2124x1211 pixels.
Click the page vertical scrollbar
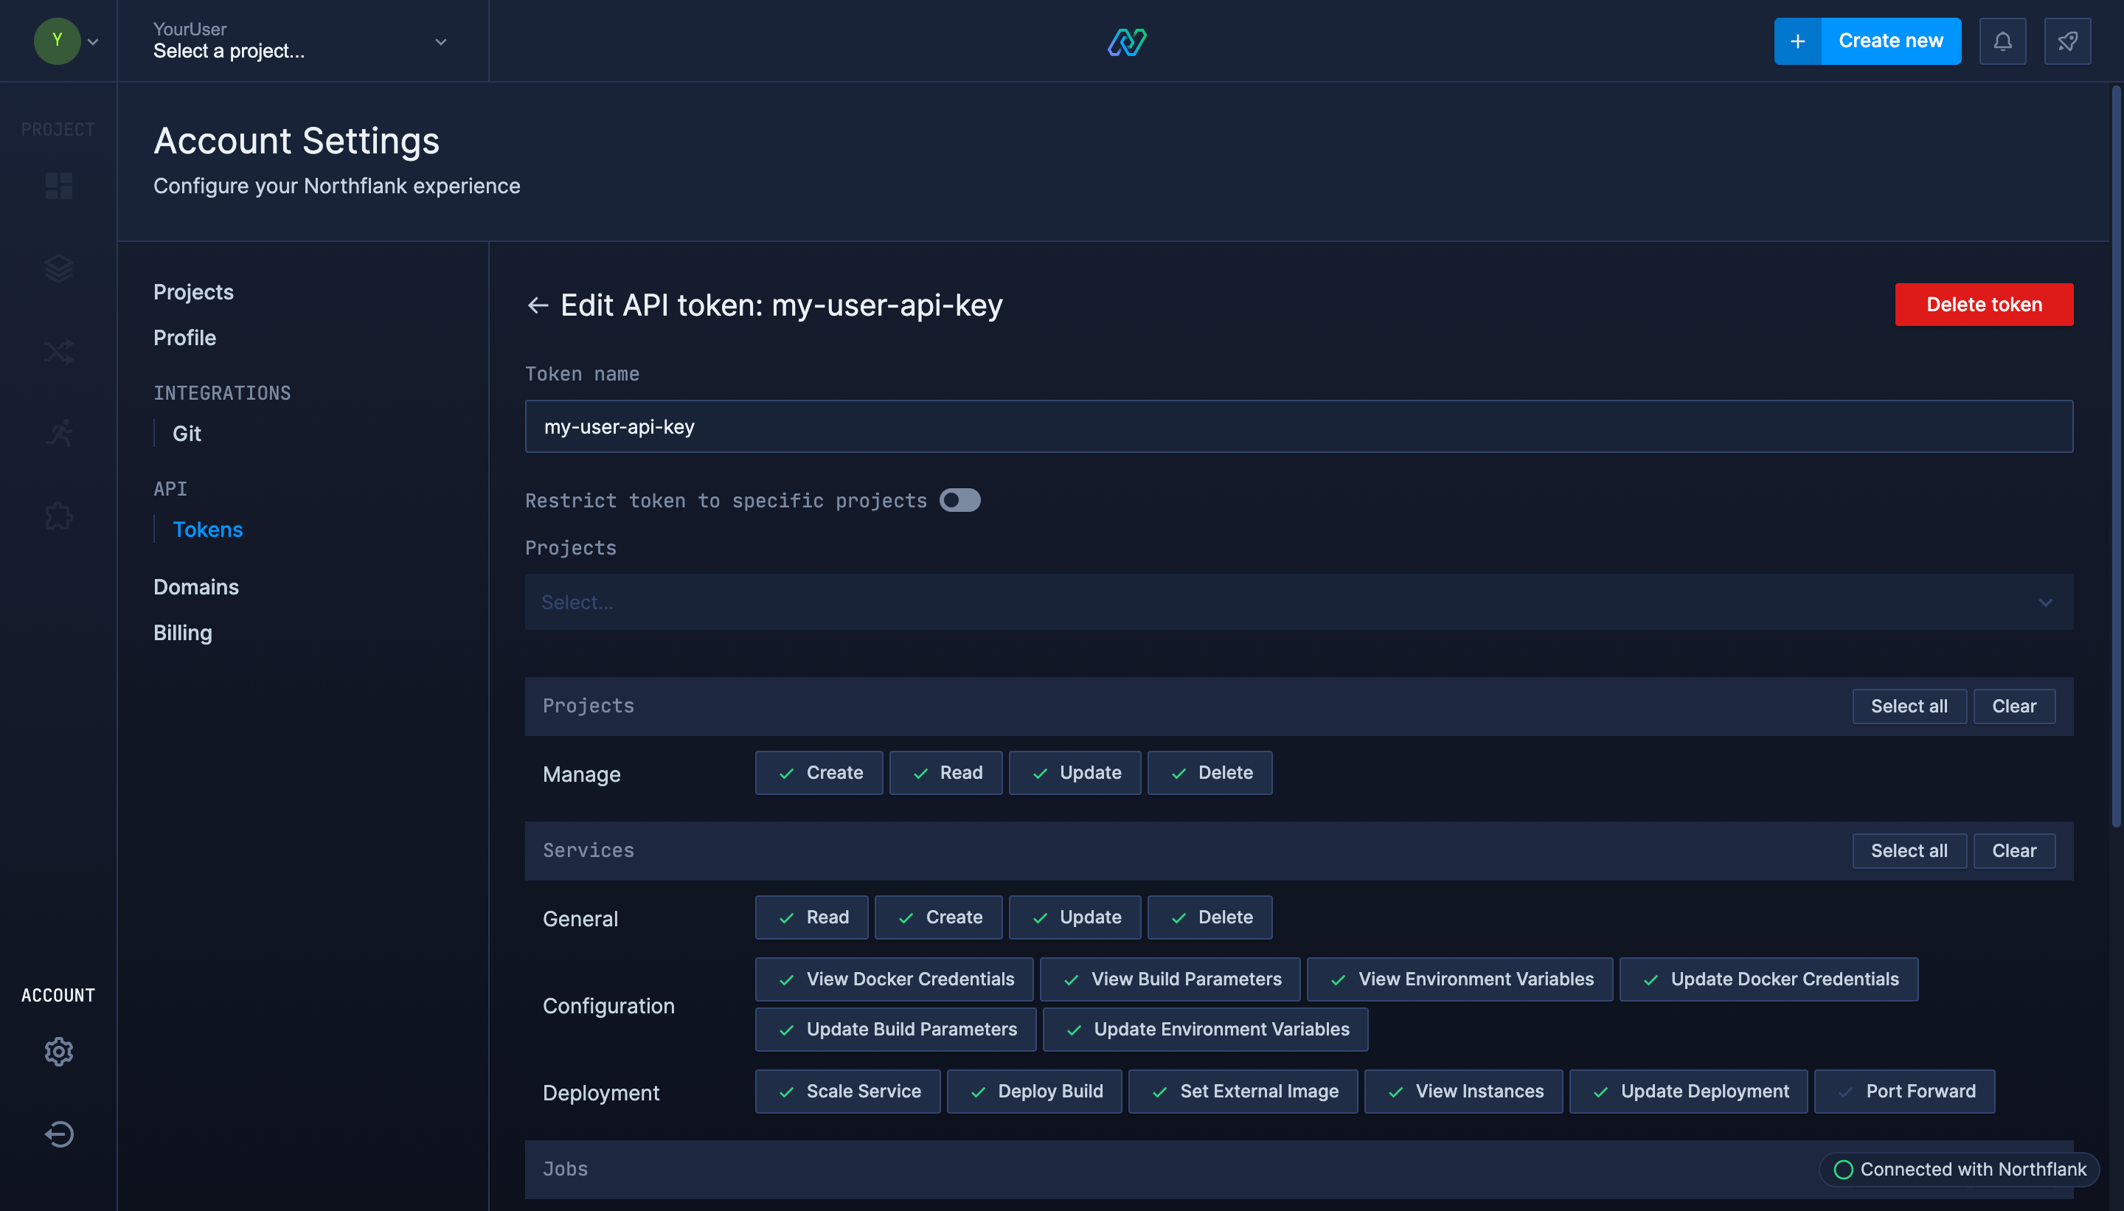pos(2117,456)
